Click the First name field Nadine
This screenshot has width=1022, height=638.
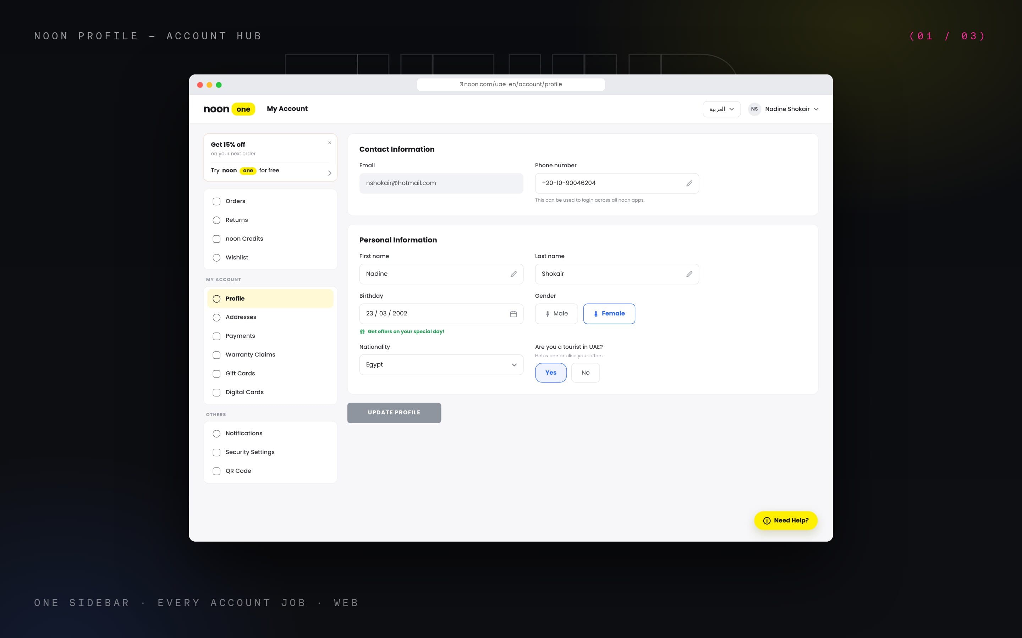[441, 274]
